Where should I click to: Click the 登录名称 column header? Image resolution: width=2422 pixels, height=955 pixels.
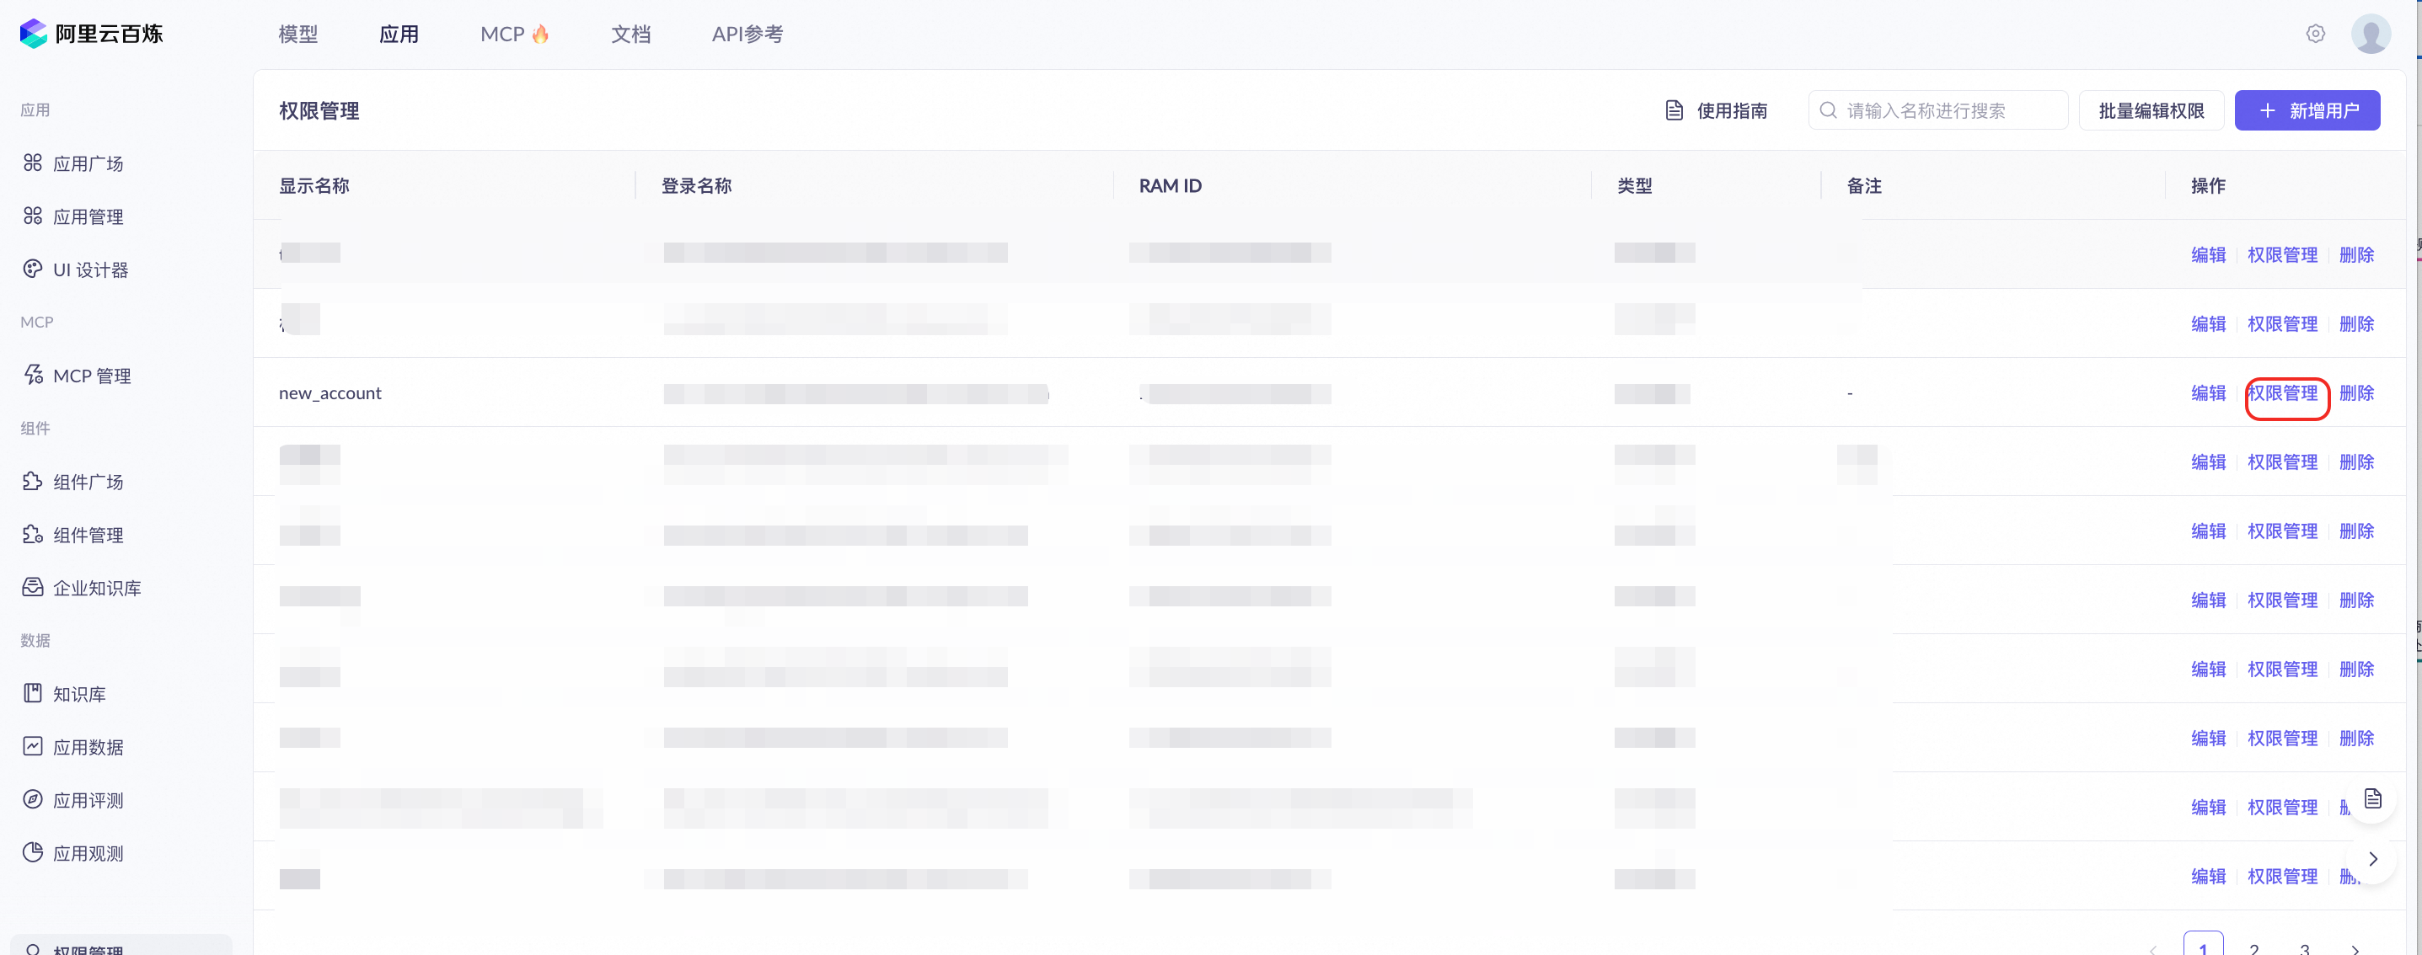point(697,186)
